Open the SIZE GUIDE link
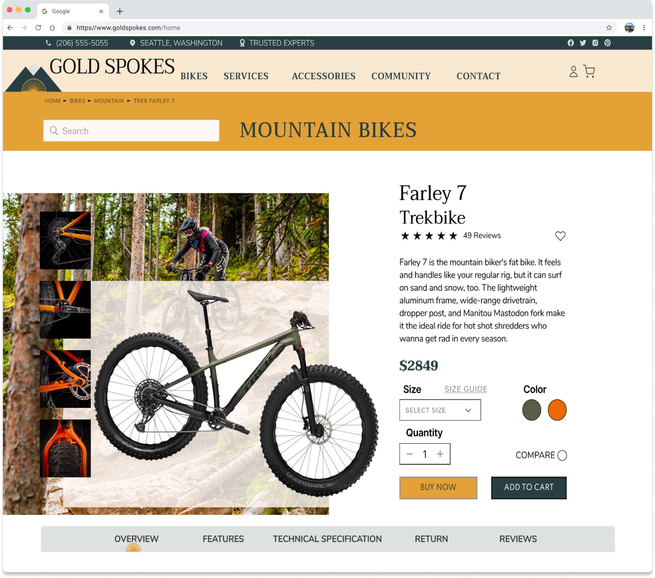Screen dimensions: 655x578 click(x=466, y=389)
